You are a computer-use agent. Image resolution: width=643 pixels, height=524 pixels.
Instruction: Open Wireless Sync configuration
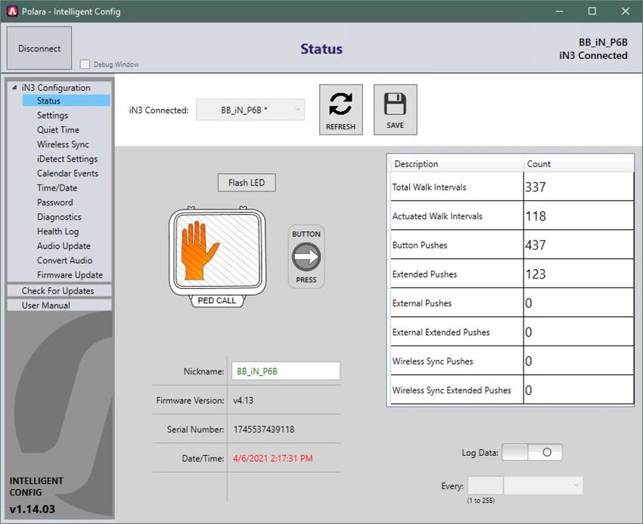63,144
